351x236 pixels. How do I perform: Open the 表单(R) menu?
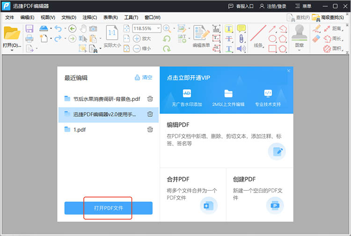click(x=110, y=17)
